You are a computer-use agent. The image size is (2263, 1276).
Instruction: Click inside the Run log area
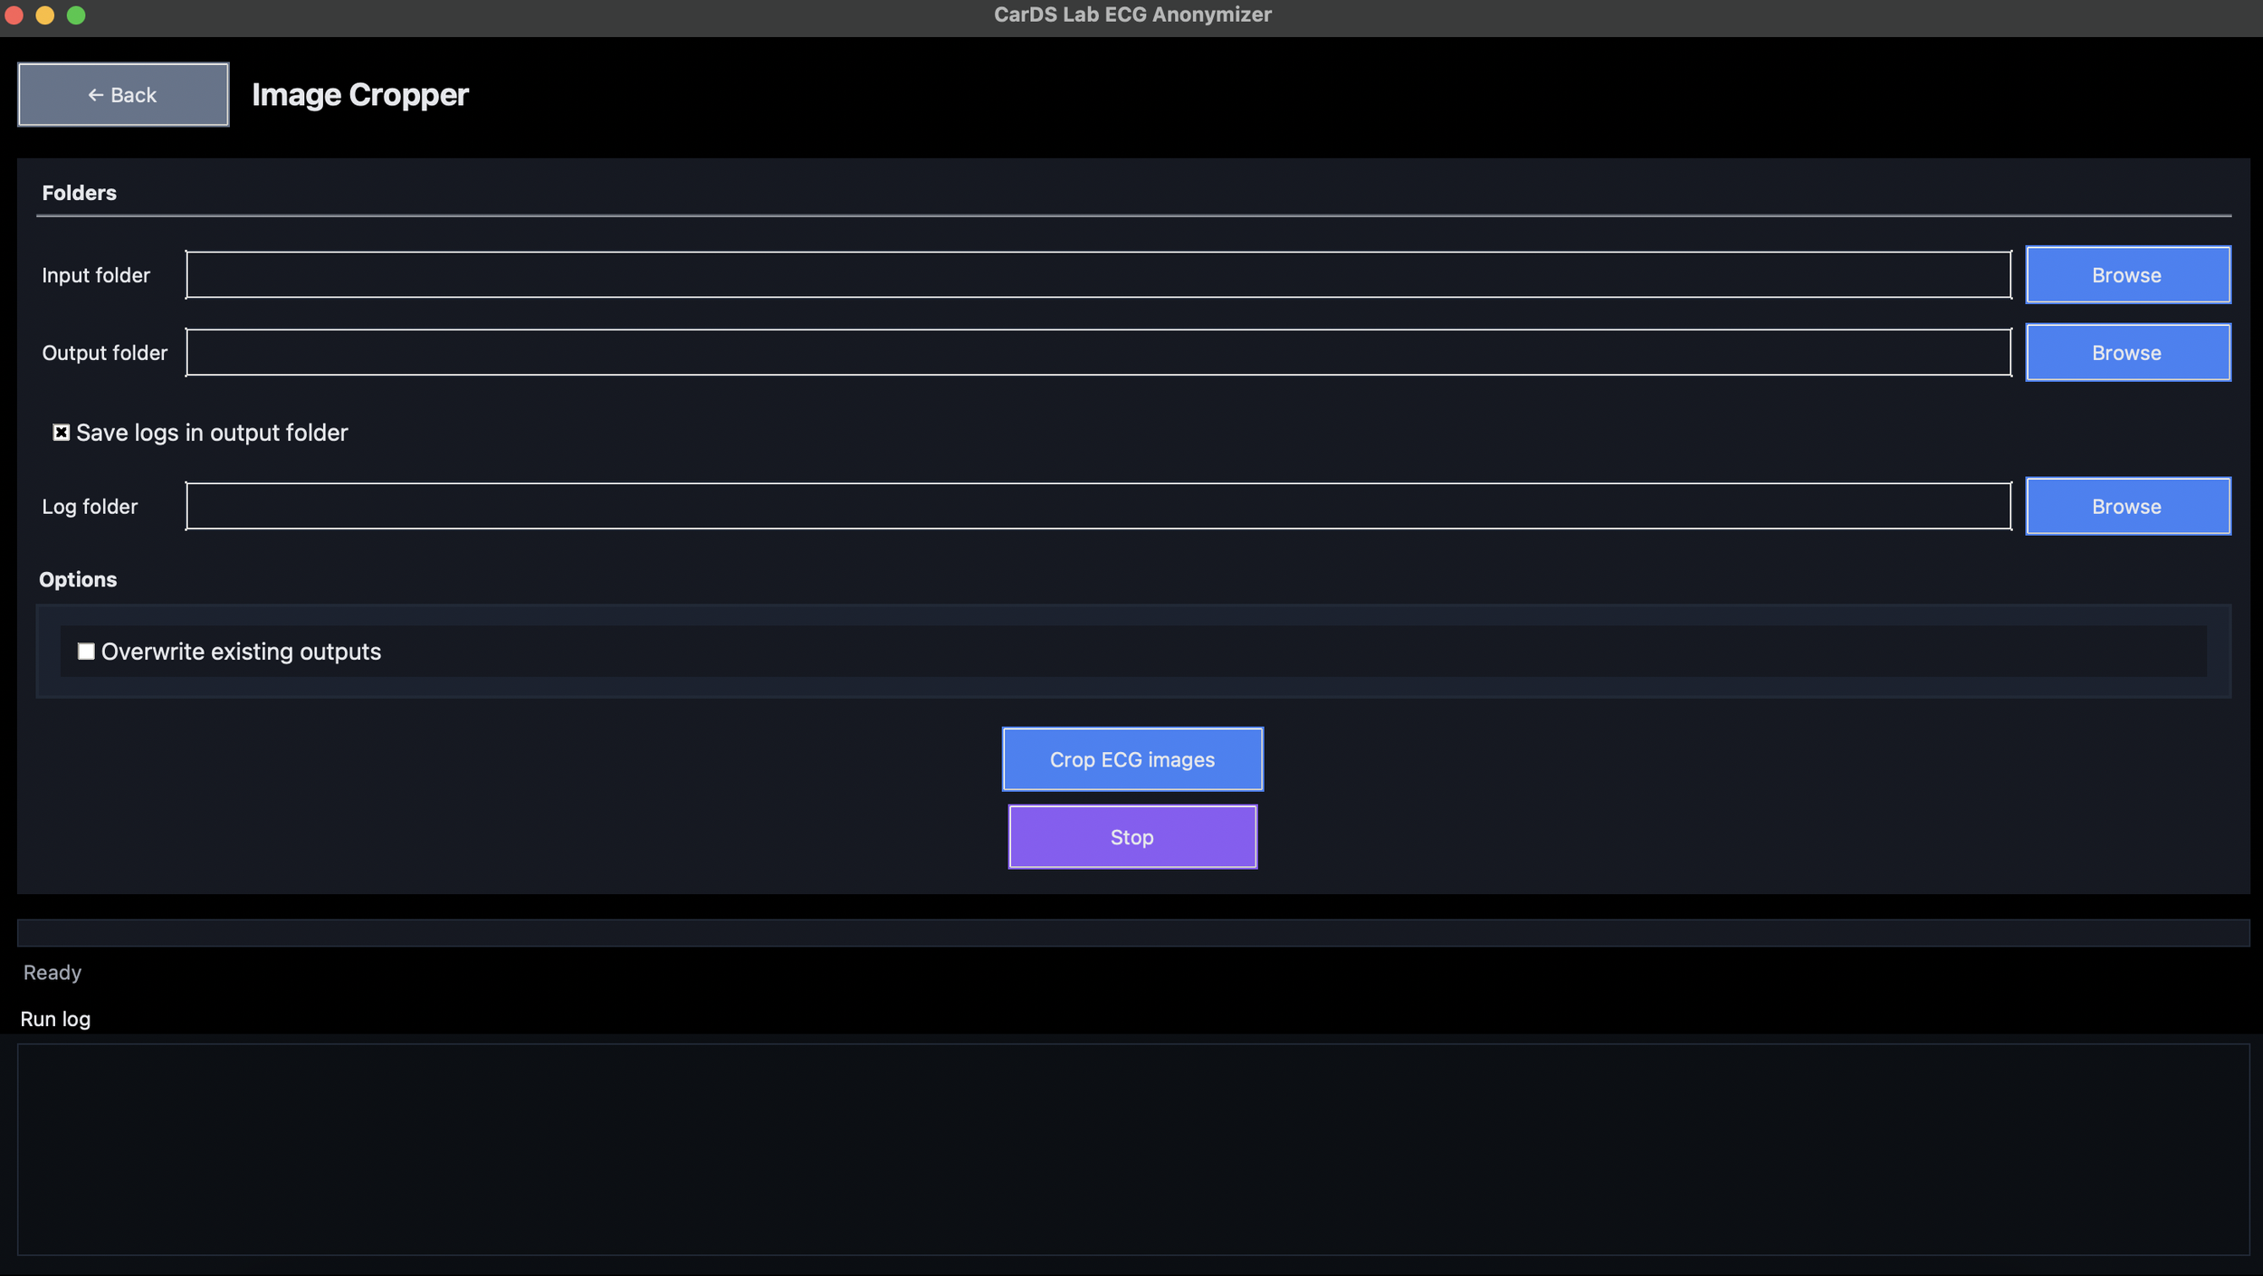1131,1149
